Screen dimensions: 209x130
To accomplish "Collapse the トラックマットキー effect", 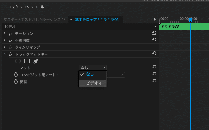I will click(x=5, y=54).
